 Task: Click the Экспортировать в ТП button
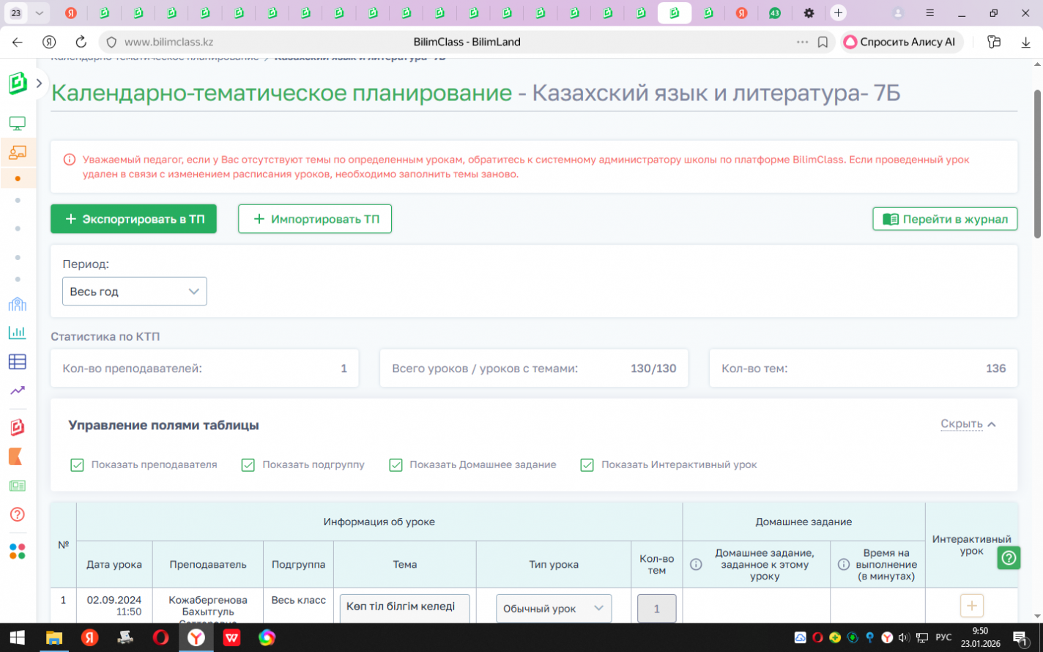133,219
